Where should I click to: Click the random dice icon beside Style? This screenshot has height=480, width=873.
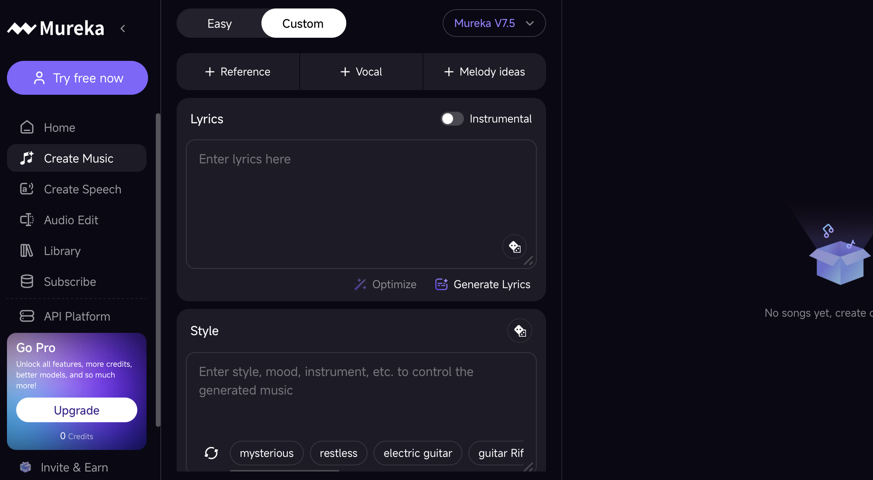coord(519,331)
